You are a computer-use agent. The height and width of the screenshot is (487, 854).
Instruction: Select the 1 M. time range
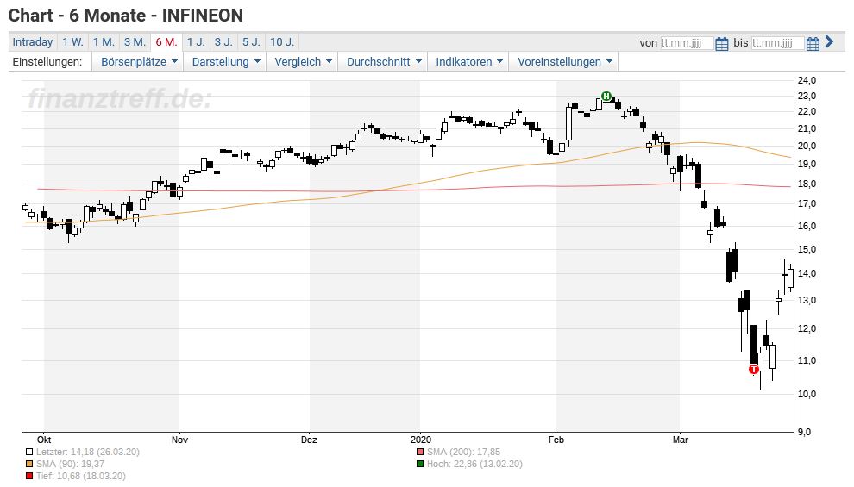[103, 42]
